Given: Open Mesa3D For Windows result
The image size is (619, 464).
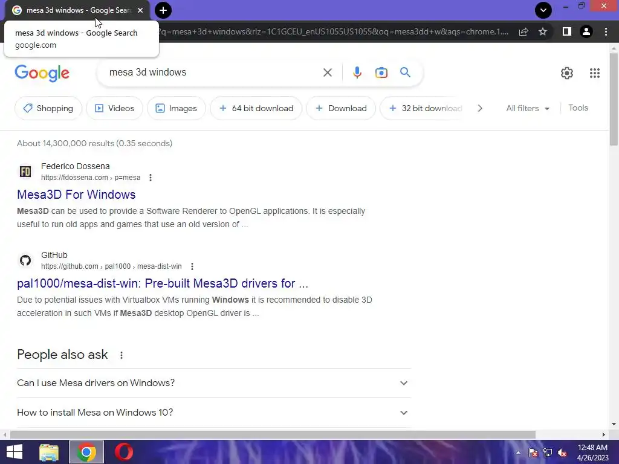Looking at the screenshot, I should click(x=76, y=195).
